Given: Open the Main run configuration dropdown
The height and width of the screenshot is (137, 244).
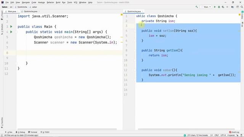Looking at the screenshot, I should click(x=206, y=7).
